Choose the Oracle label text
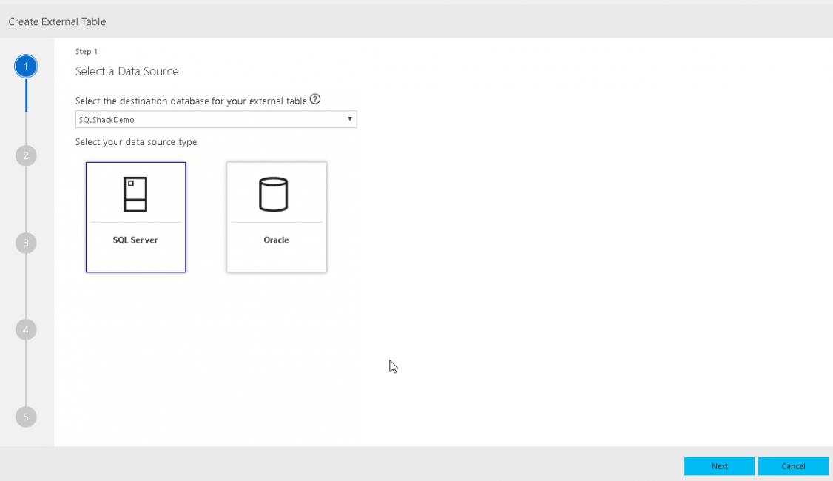Screen dimensions: 833x481 [276, 240]
